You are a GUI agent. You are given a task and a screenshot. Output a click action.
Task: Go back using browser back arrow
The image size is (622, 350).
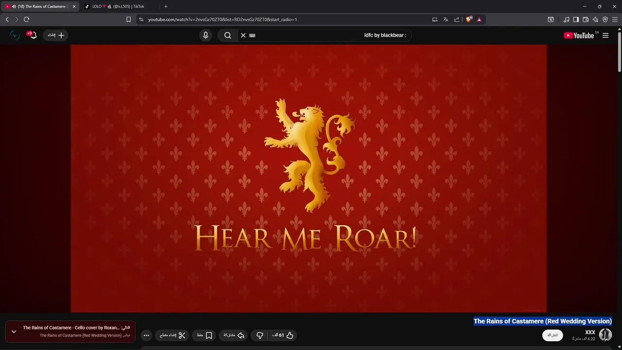pyautogui.click(x=7, y=19)
